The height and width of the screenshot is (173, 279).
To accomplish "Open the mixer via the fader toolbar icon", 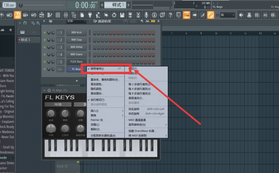I will pyautogui.click(x=66, y=15).
